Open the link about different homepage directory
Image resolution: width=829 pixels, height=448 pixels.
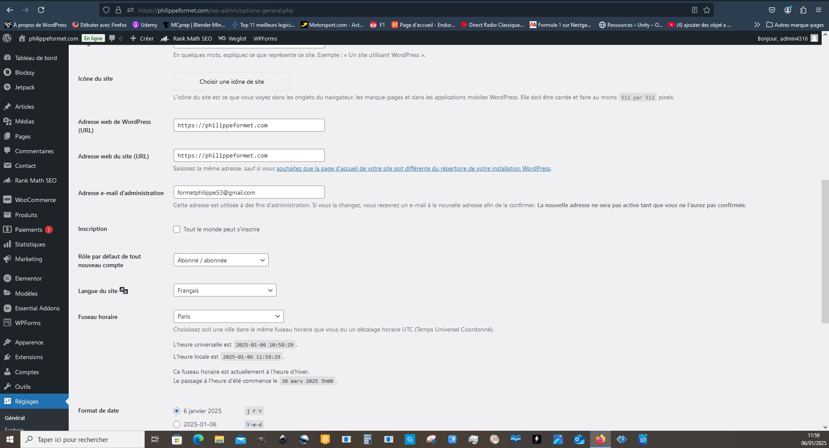coord(413,169)
